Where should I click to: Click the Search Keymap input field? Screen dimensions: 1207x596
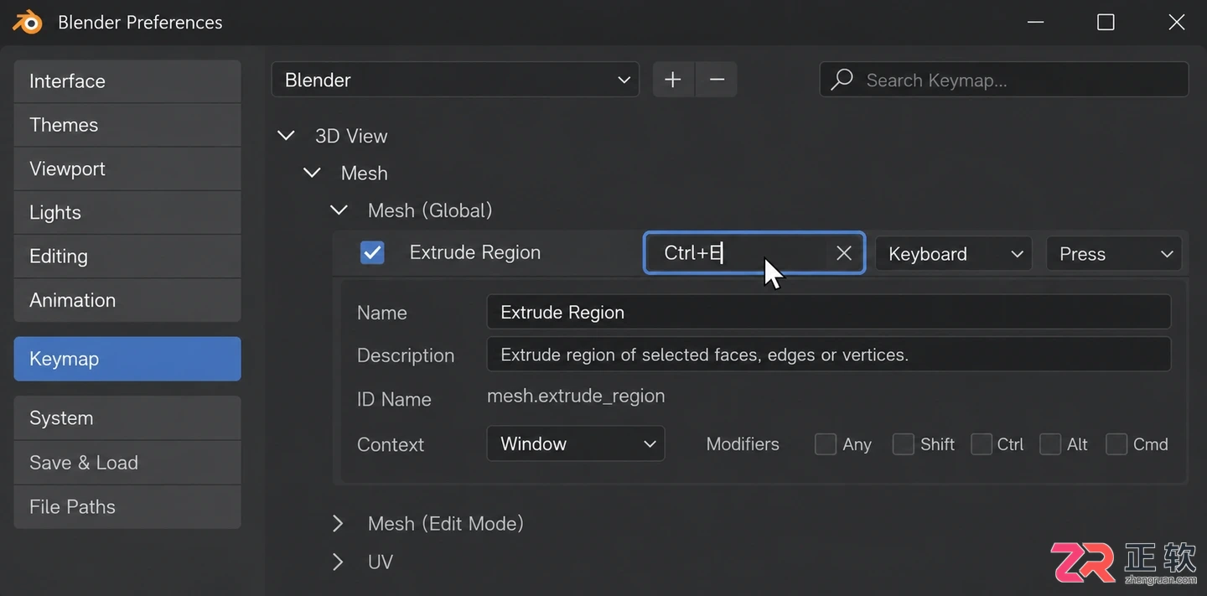click(1003, 80)
